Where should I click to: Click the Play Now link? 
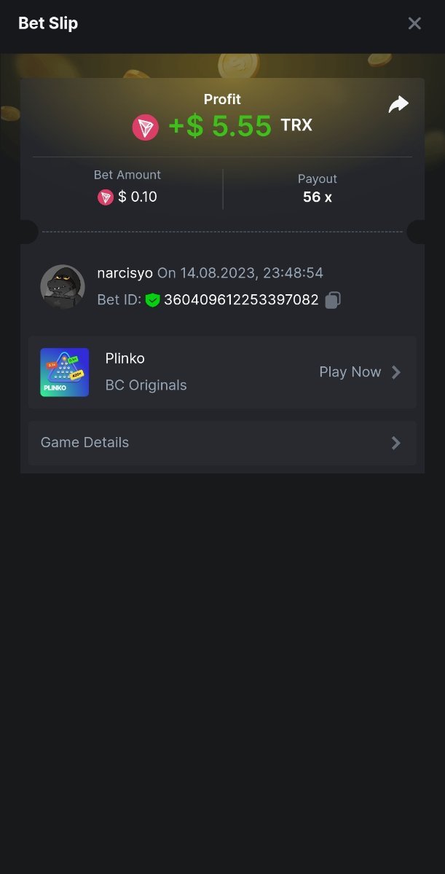[350, 372]
